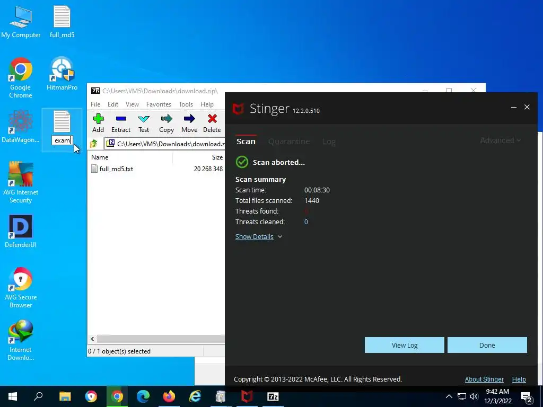
Task: Click Done button in Stinger
Action: coord(487,345)
